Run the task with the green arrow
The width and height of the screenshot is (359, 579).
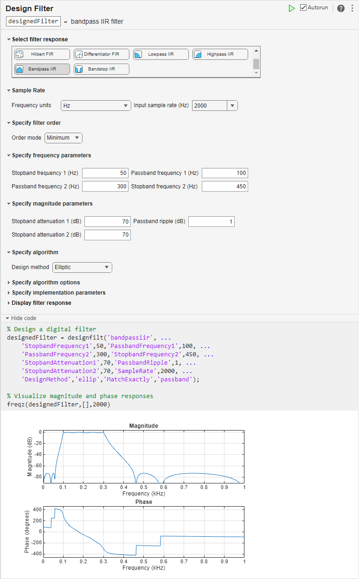pyautogui.click(x=292, y=8)
